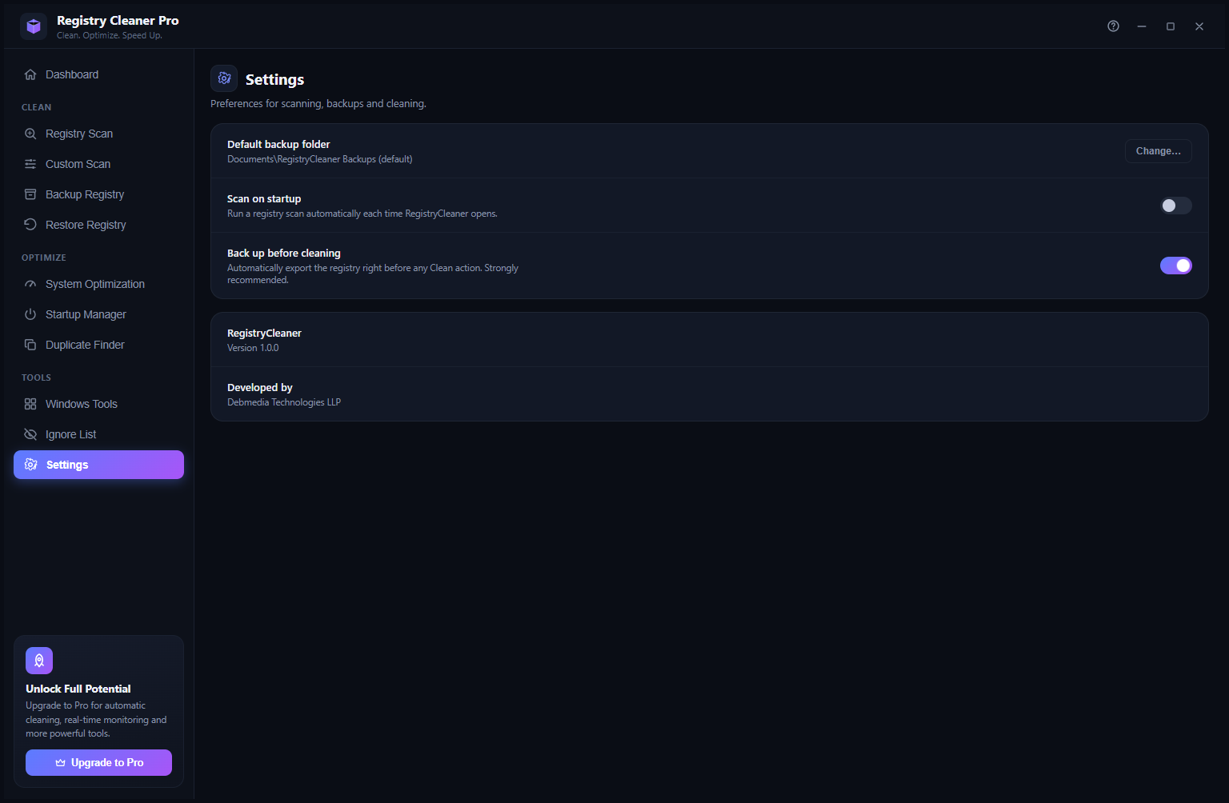Viewport: 1229px width, 803px height.
Task: Open the help question mark icon
Action: (x=1113, y=26)
